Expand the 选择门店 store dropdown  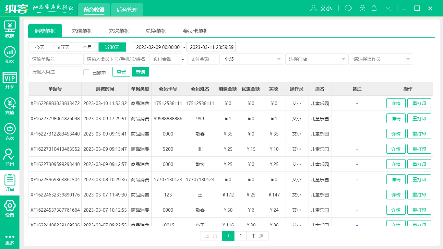click(x=317, y=59)
